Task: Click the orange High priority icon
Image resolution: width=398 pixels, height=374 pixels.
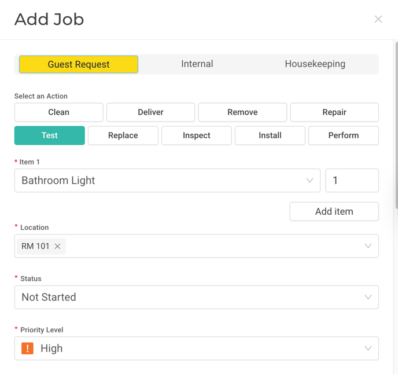Action: [27, 349]
